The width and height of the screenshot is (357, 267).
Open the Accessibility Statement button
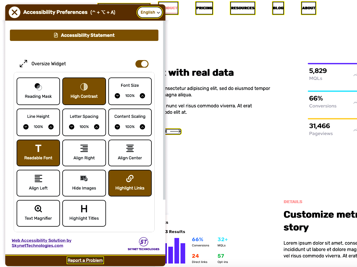click(x=84, y=35)
